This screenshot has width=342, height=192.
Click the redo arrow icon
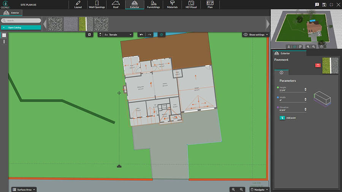[150, 35]
